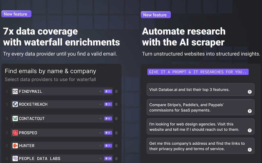The width and height of the screenshot is (262, 163).
Task: Click 'Find emails by name & company' title
Action: click(x=50, y=71)
